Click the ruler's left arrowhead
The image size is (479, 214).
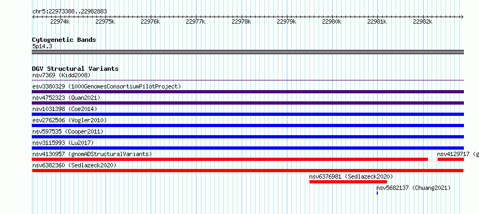pyautogui.click(x=33, y=17)
